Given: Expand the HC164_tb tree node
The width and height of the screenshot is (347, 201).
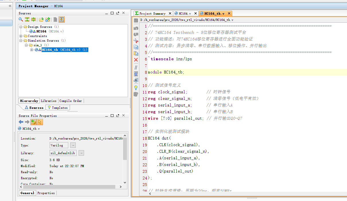Looking at the screenshot, I should pyautogui.click(x=32, y=50).
